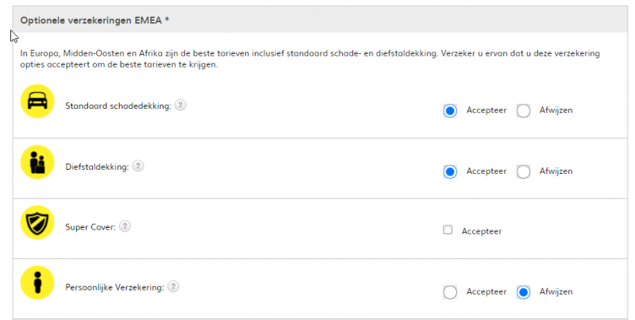Click the yellow car icon for Standaard schadedekking

click(37, 102)
